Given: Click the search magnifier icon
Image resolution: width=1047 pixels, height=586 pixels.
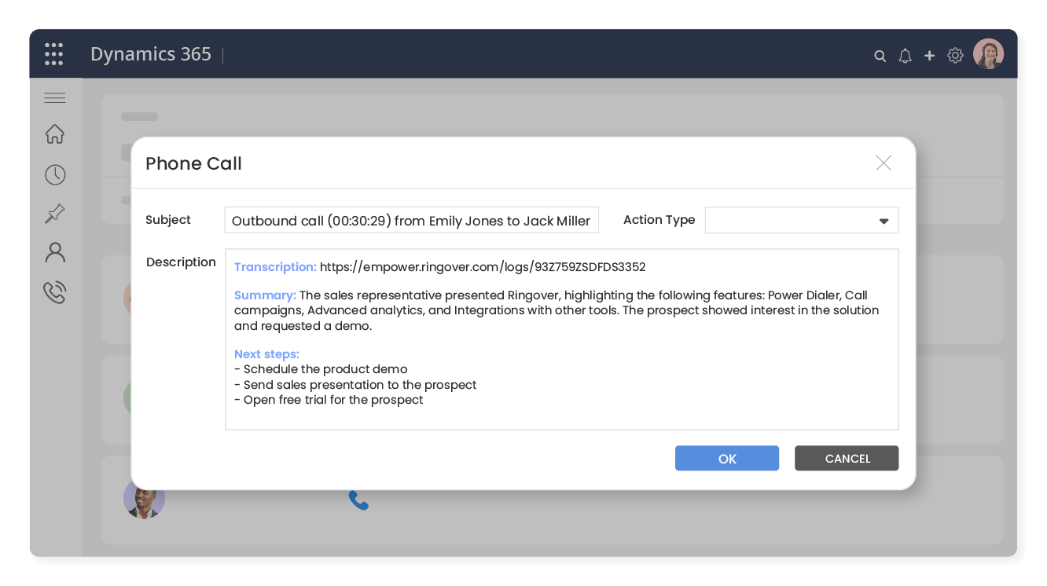Looking at the screenshot, I should (x=880, y=56).
